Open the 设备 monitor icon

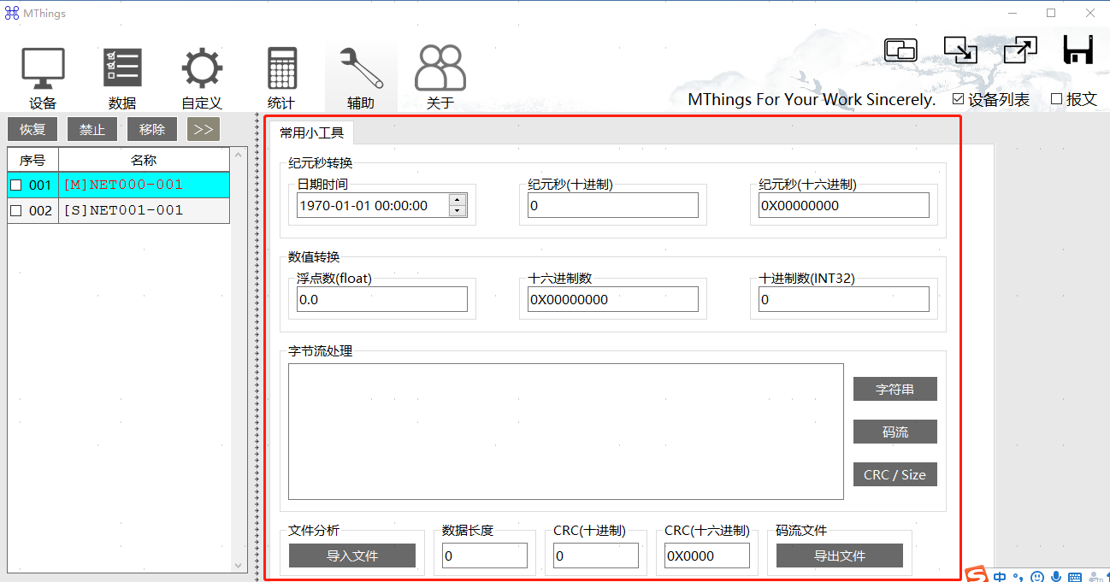43,69
